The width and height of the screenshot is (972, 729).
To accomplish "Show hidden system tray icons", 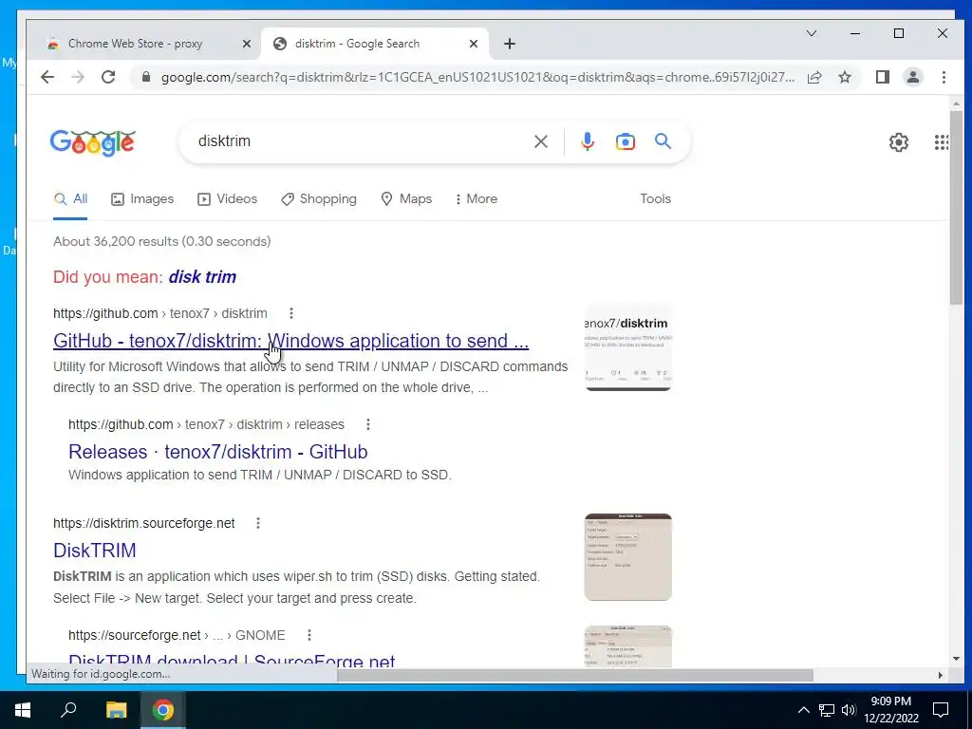I will pos(803,710).
